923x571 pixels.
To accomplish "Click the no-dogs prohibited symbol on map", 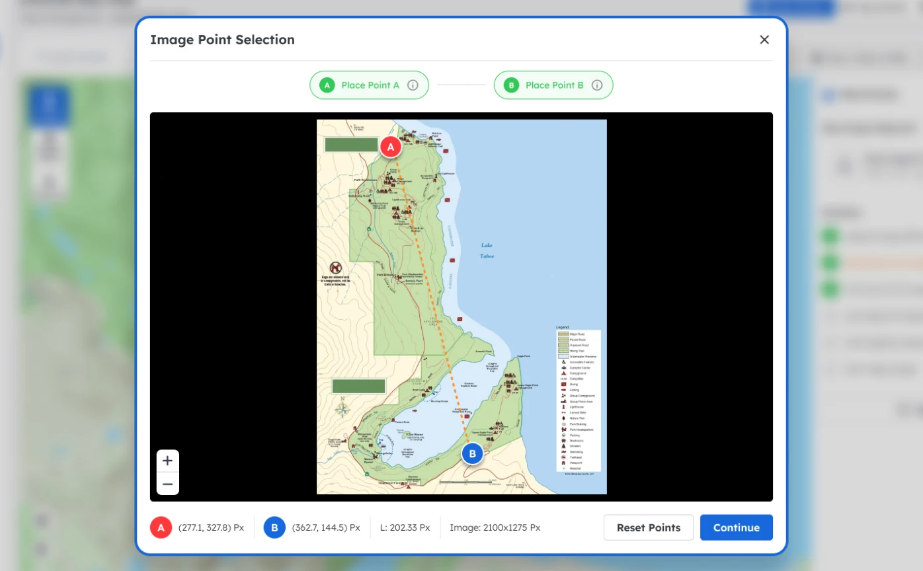I will click(336, 268).
